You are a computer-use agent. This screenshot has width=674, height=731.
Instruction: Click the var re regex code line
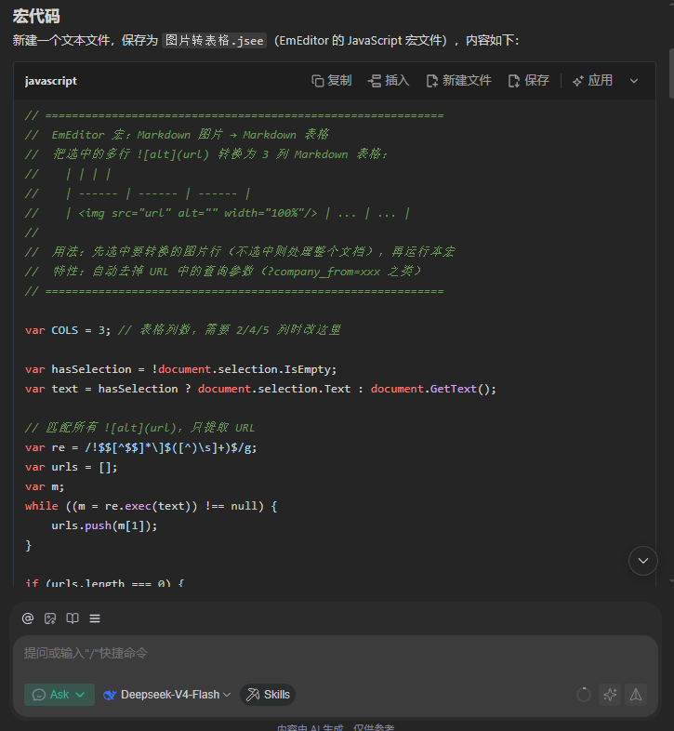click(x=140, y=447)
